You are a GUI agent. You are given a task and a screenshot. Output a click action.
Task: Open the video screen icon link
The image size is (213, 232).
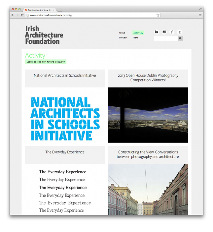point(164,32)
